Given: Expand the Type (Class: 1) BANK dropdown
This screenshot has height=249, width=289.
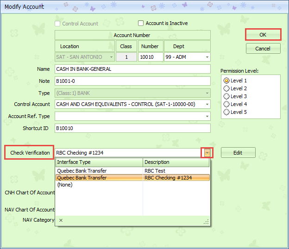Looking at the screenshot, I should click(x=207, y=93).
